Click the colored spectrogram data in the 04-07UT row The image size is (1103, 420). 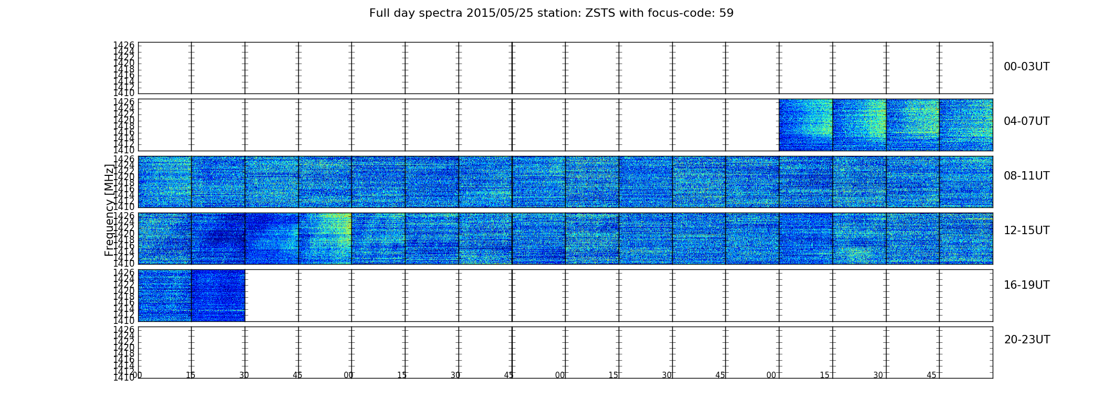[886, 125]
